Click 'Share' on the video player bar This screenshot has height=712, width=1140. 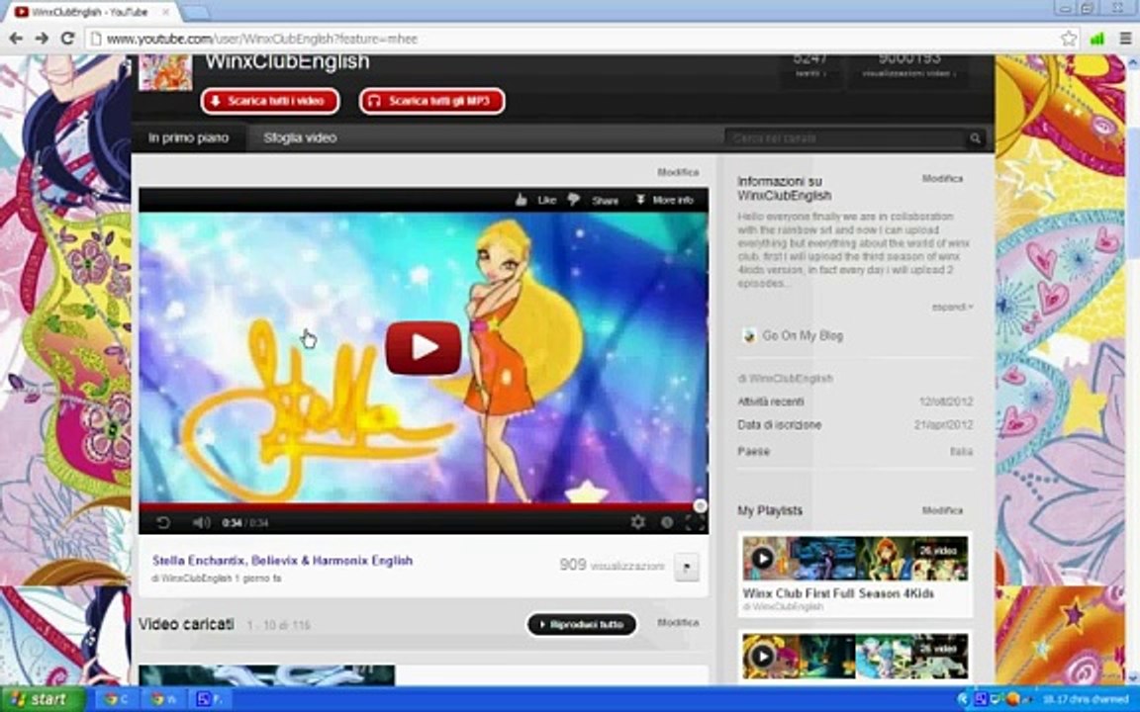[605, 201]
